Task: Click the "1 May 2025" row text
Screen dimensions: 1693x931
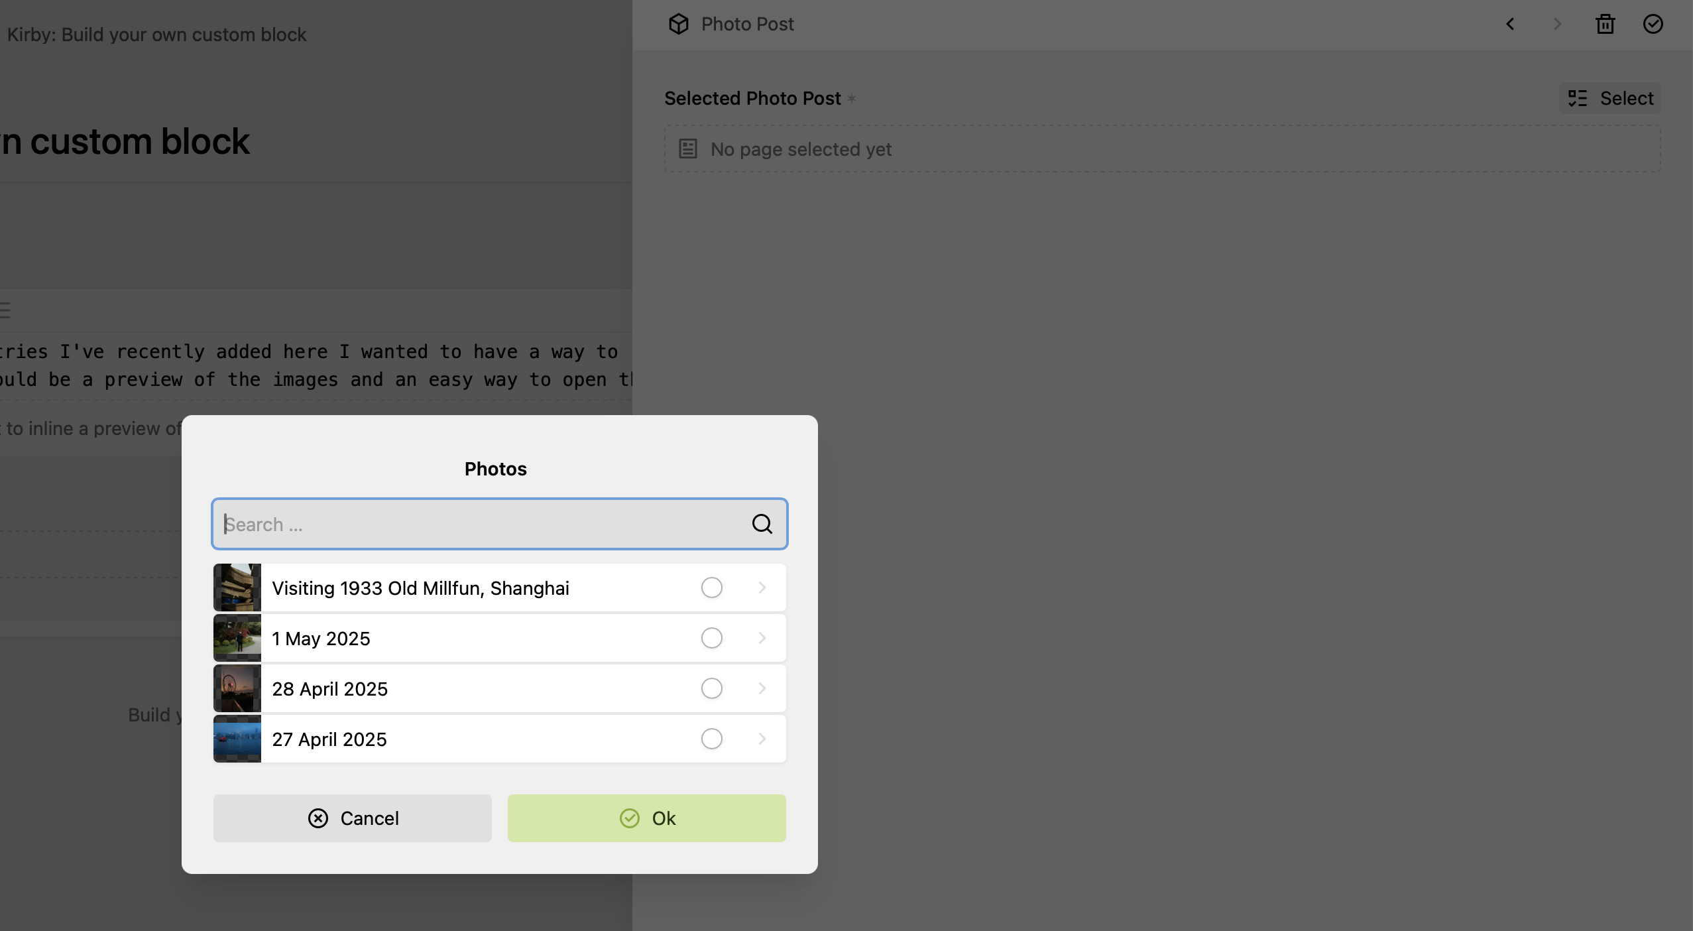Action: [321, 639]
